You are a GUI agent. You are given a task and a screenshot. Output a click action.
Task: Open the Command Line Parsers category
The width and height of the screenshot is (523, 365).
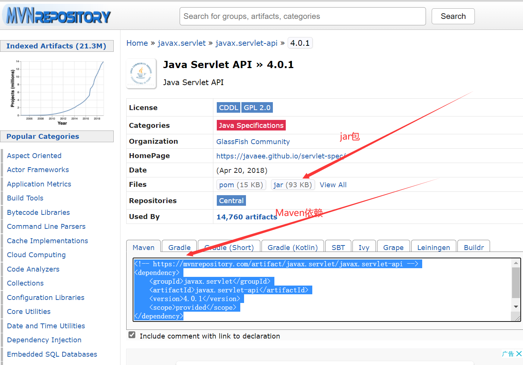click(x=46, y=226)
